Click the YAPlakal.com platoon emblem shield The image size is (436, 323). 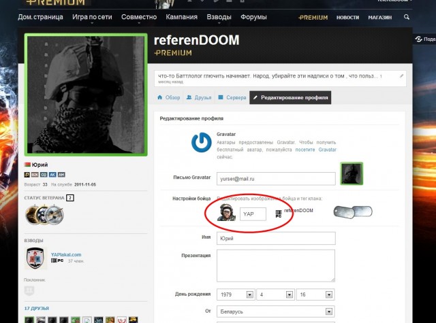(35, 258)
